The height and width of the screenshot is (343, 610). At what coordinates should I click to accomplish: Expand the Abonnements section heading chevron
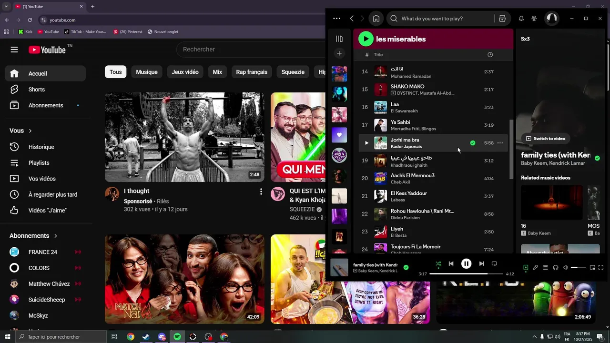(56, 236)
